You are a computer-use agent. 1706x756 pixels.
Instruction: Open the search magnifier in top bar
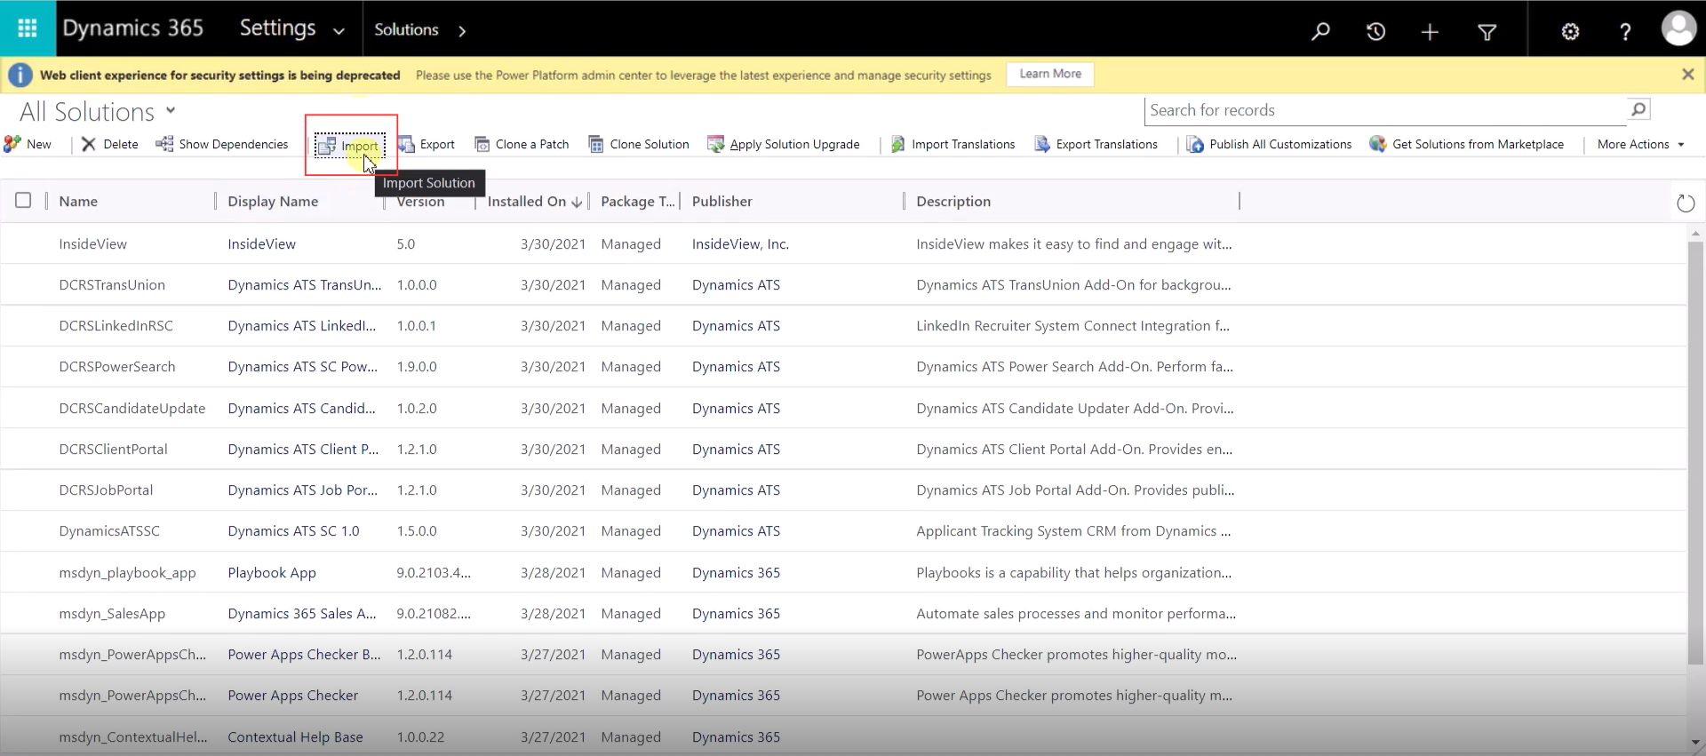click(x=1321, y=31)
